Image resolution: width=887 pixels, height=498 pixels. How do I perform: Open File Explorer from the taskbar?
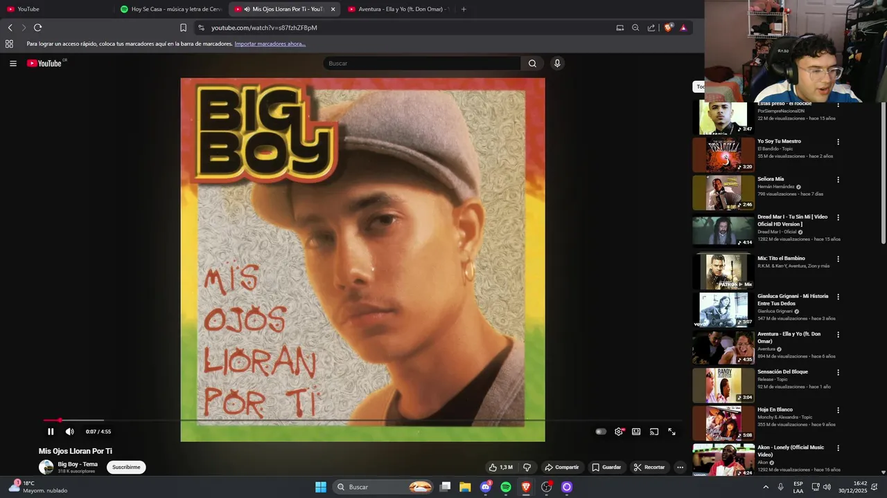pyautogui.click(x=465, y=487)
